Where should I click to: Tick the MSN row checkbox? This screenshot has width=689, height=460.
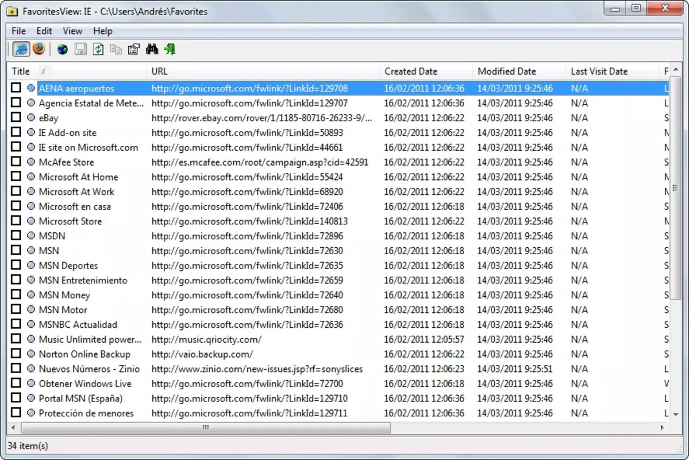[x=16, y=250]
